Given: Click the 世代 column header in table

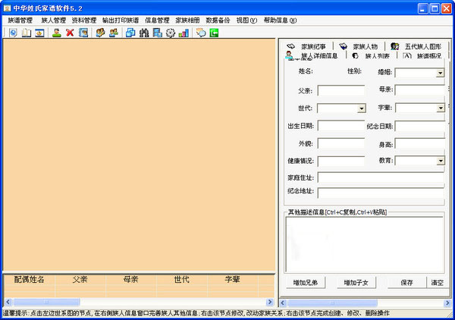Looking at the screenshot, I should click(182, 279).
